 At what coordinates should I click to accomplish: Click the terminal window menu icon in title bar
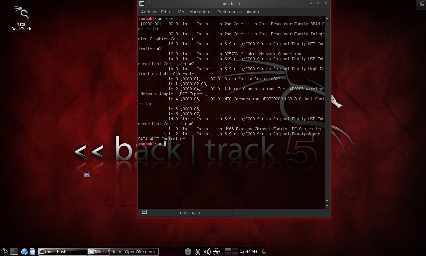pos(142,3)
